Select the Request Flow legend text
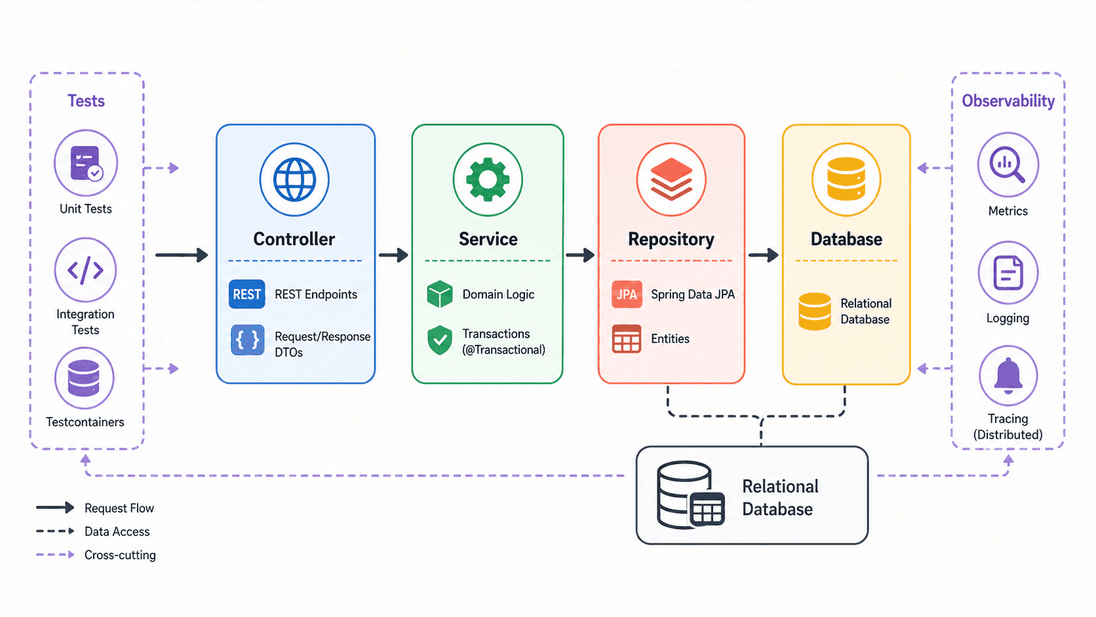The width and height of the screenshot is (1096, 617). tap(119, 508)
